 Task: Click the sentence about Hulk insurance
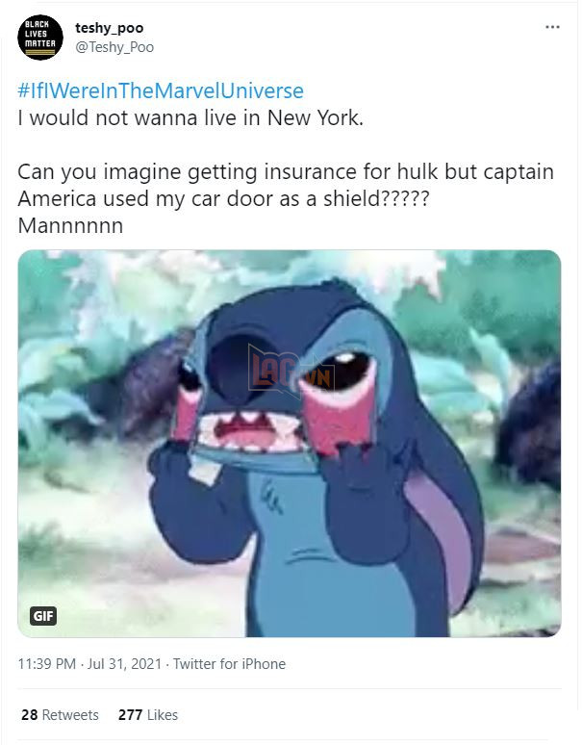286,186
